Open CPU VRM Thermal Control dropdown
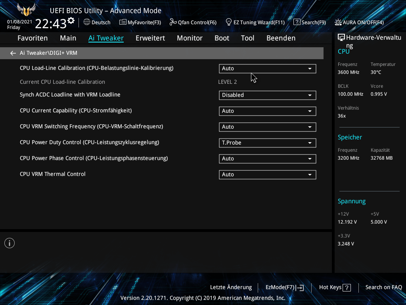Screen dimensions: 406x305 pos(268,175)
